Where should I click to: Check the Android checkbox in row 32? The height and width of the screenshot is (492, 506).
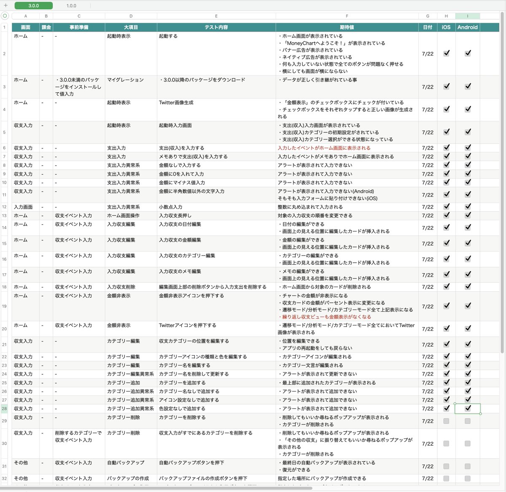click(468, 479)
